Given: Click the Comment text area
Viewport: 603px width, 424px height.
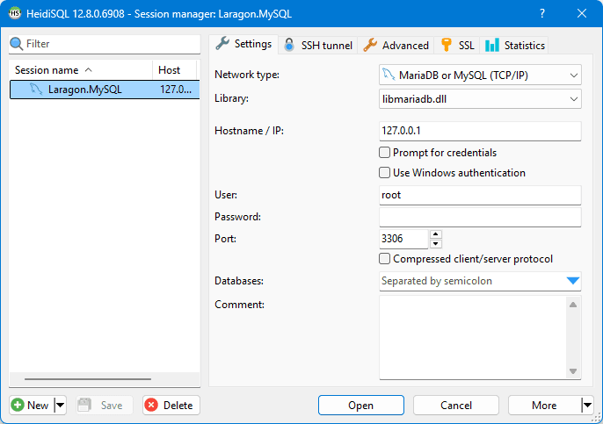Looking at the screenshot, I should click(x=473, y=337).
